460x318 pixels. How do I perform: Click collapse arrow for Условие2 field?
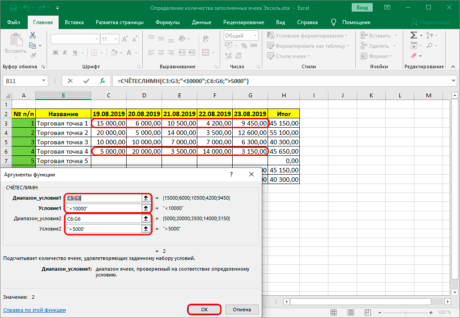(146, 229)
